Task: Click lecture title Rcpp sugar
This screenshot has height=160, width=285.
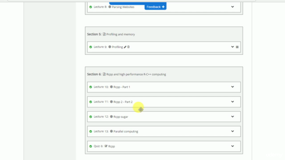Action: click(121, 117)
